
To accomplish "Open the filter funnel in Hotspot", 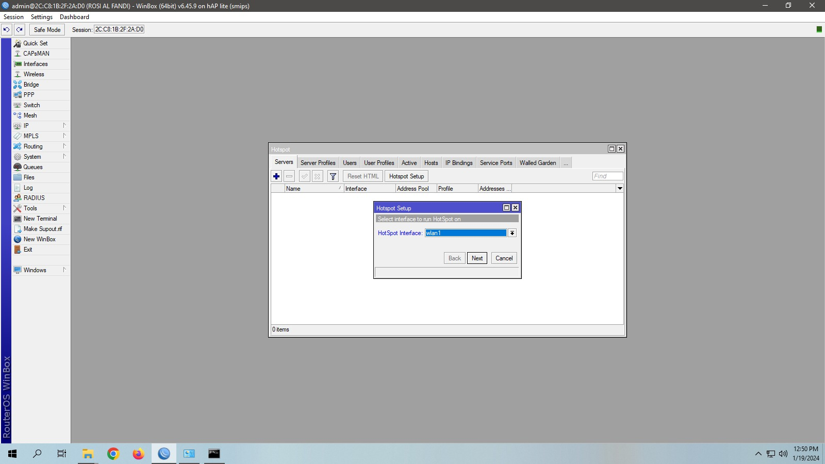I will (333, 176).
